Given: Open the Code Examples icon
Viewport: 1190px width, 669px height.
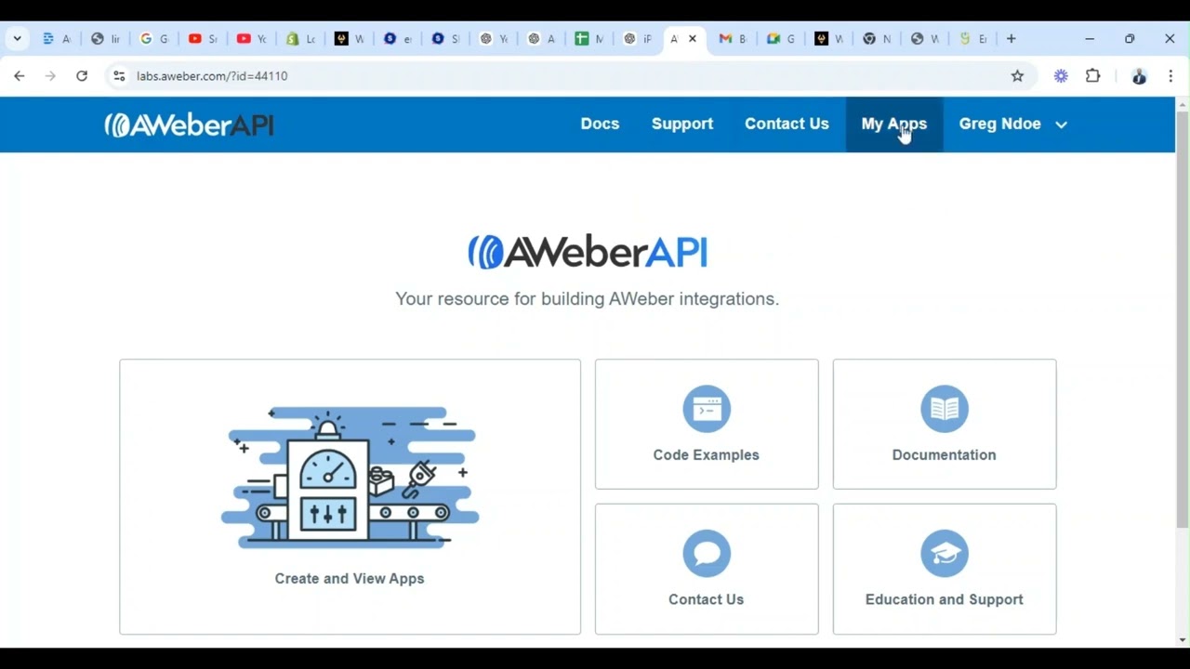Looking at the screenshot, I should 707,409.
